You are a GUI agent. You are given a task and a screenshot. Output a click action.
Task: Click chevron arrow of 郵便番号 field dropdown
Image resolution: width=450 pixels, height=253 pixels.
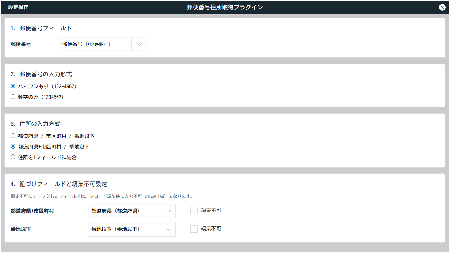[x=139, y=44]
